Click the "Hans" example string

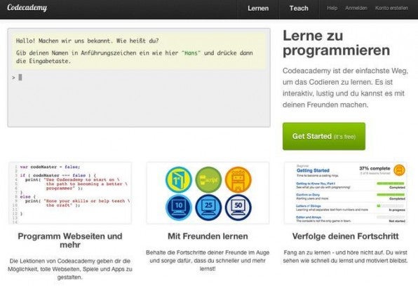[x=191, y=53]
